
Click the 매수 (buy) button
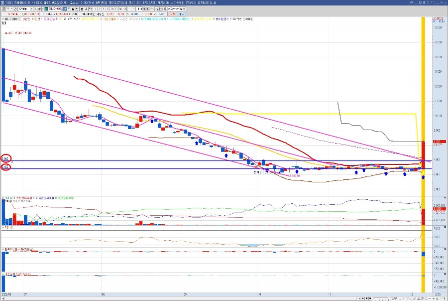[x=171, y=14]
